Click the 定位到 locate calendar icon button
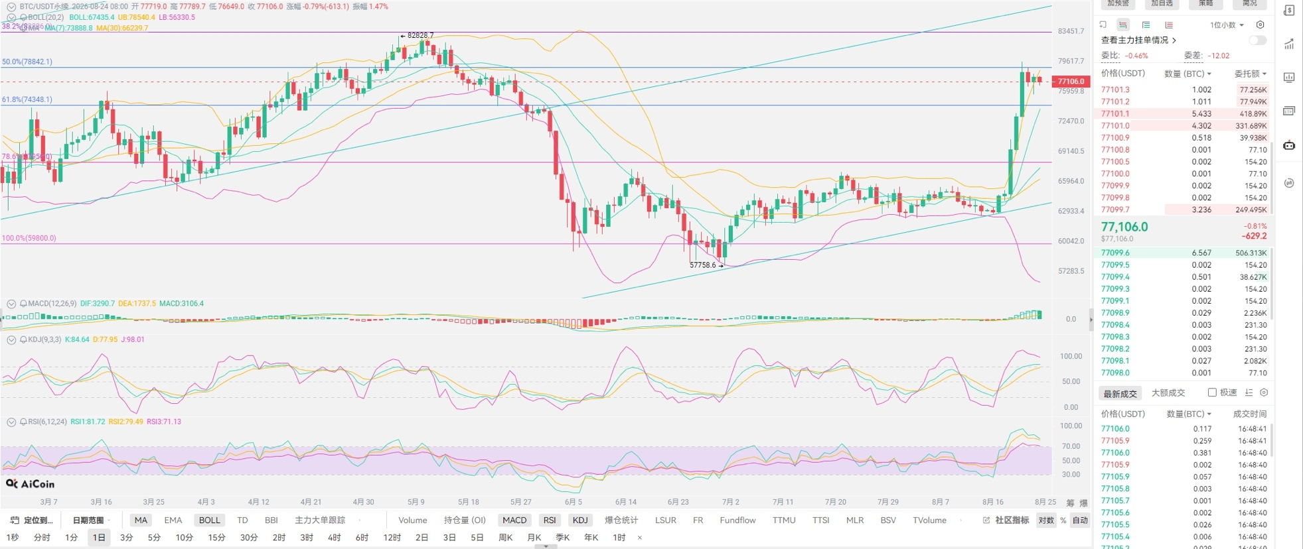This screenshot has width=1303, height=549. (31, 520)
